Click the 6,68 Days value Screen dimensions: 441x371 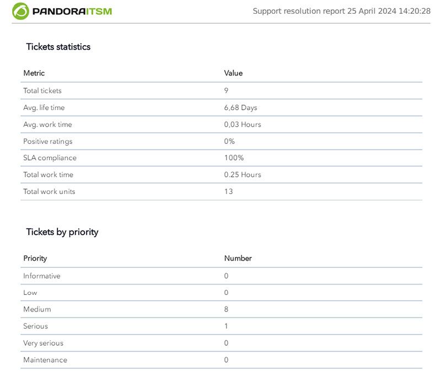tap(240, 107)
